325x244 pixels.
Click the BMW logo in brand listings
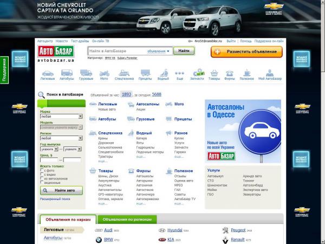(x=97, y=239)
